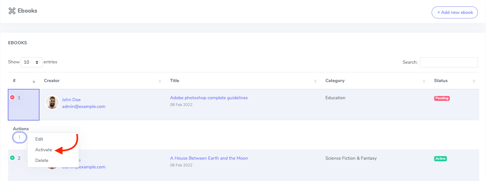Open A House Between Earth and the Moon
Screen dimensions: 486x181
tap(209, 158)
